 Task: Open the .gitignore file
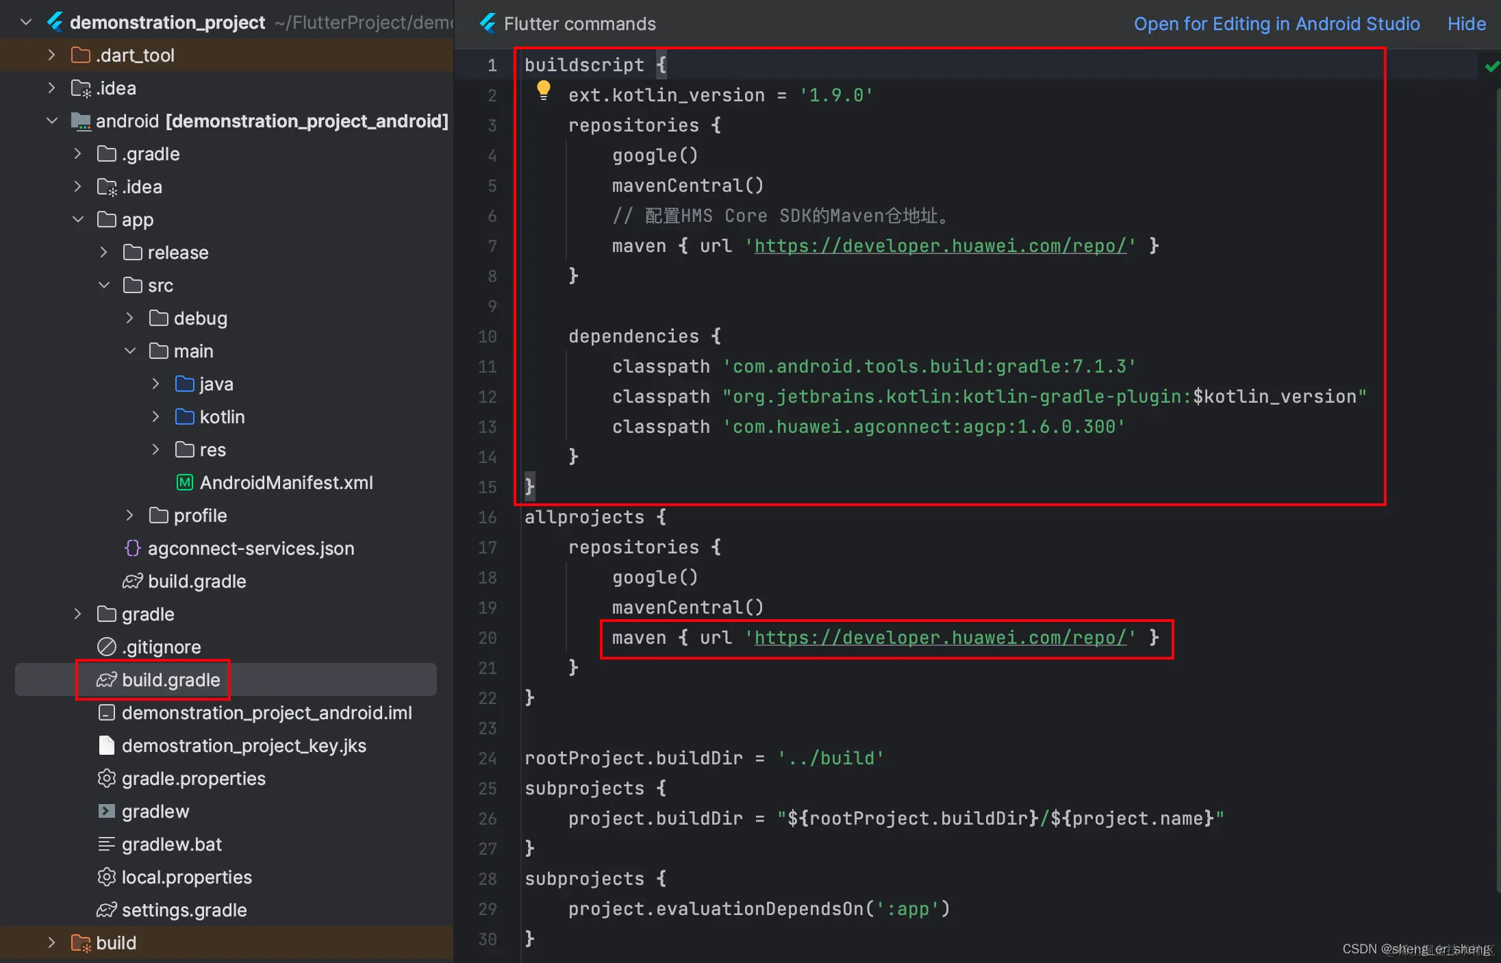coord(161,647)
